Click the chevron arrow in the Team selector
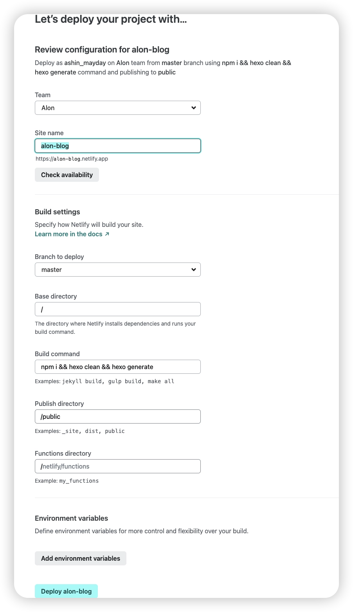 (193, 108)
